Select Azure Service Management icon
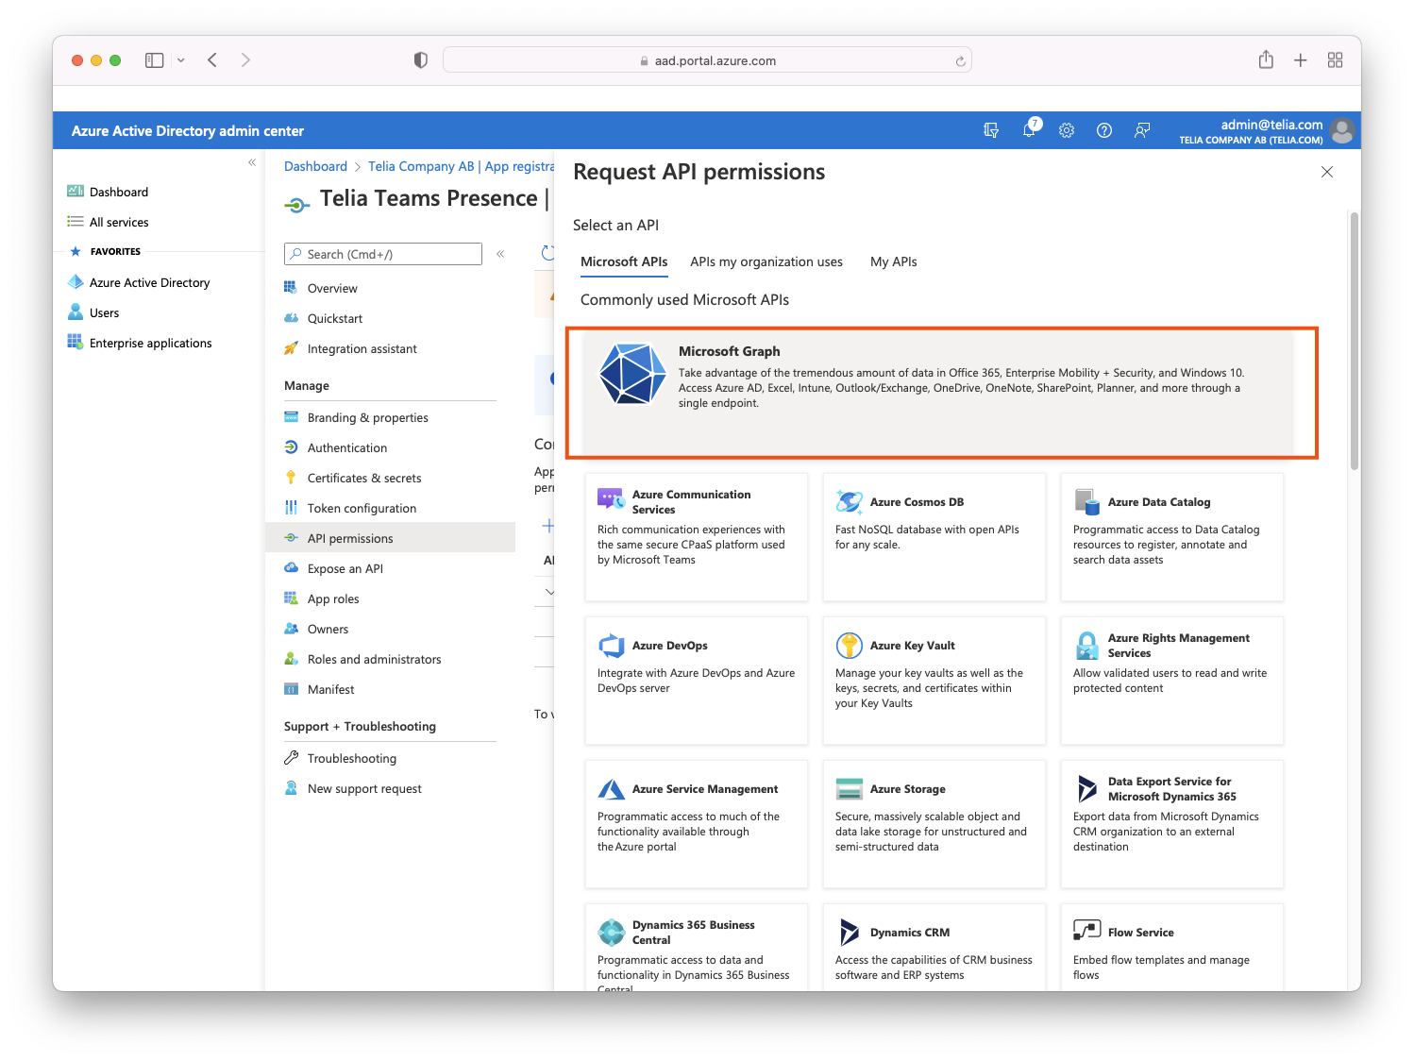 click(x=612, y=789)
